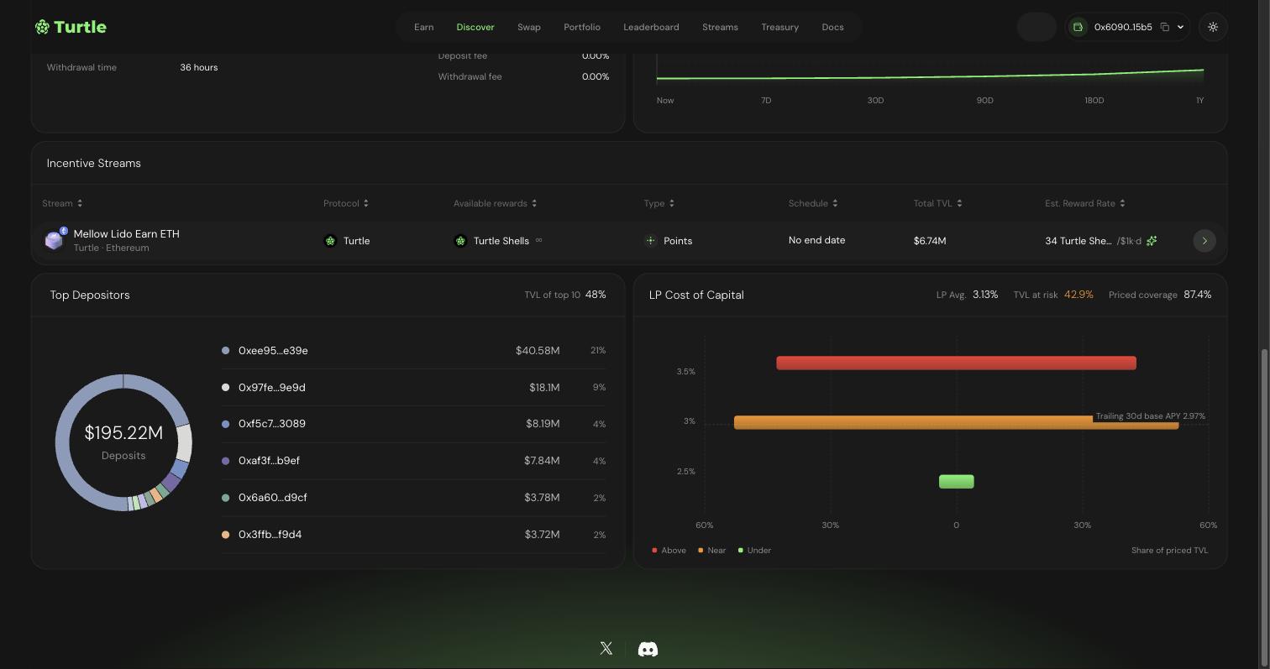Open wallet icon next to address
This screenshot has width=1270, height=669.
tap(1078, 27)
